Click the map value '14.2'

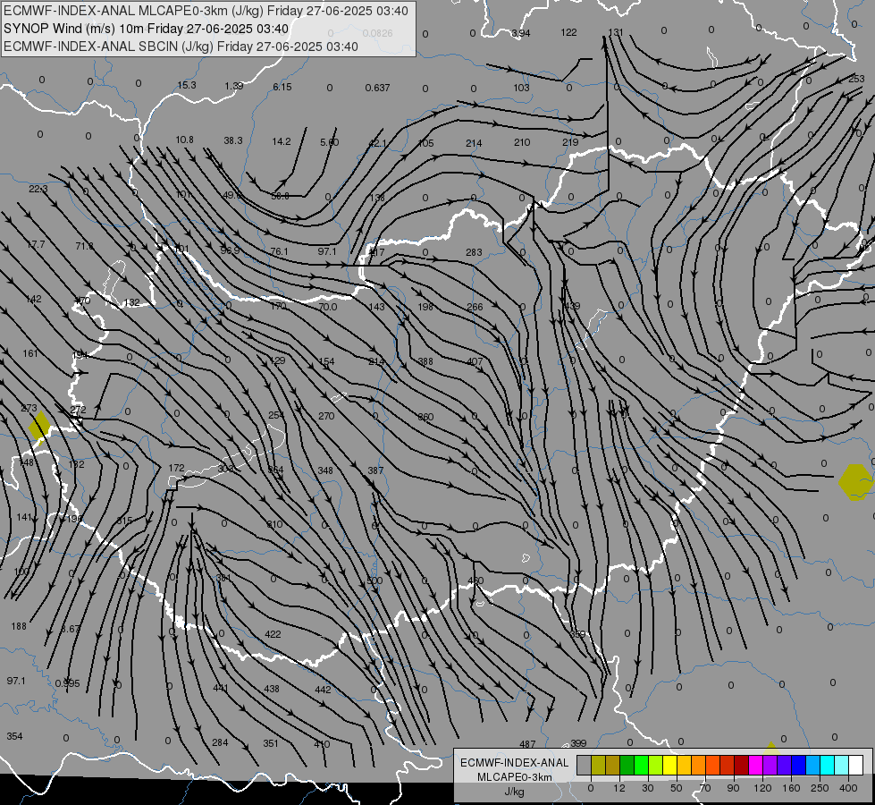(x=282, y=141)
